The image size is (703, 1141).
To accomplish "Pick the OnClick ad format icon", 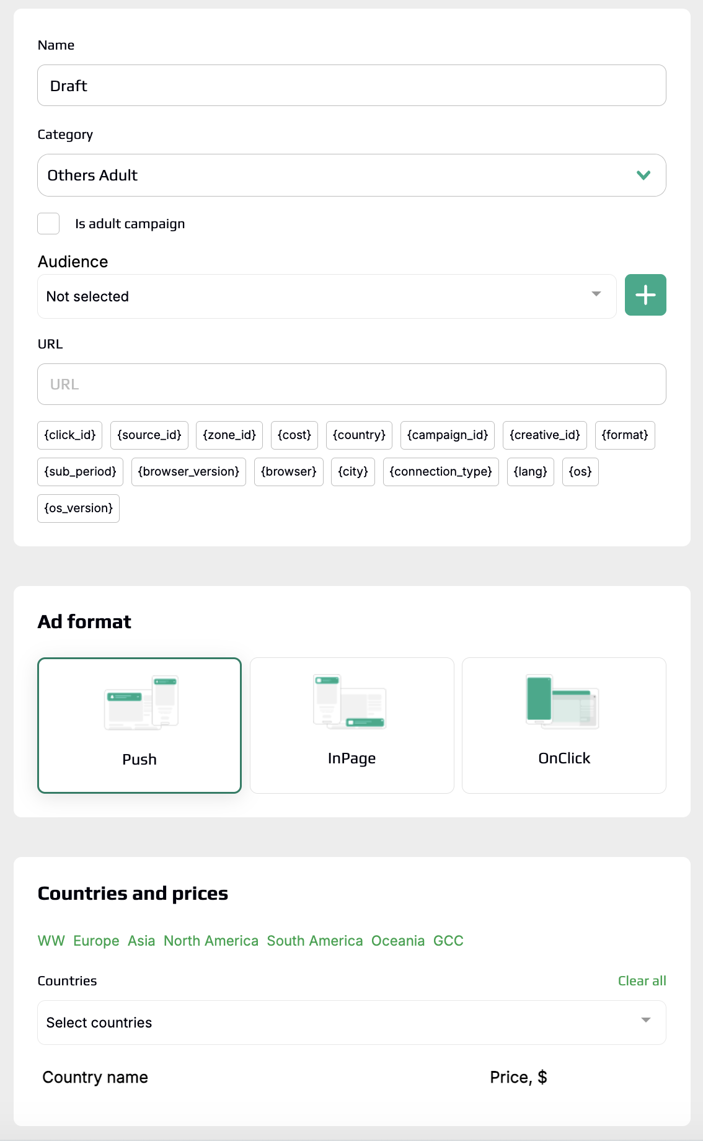I will click(x=562, y=701).
